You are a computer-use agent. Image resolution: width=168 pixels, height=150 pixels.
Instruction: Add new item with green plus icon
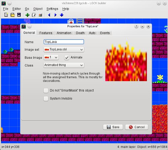coord(28,15)
